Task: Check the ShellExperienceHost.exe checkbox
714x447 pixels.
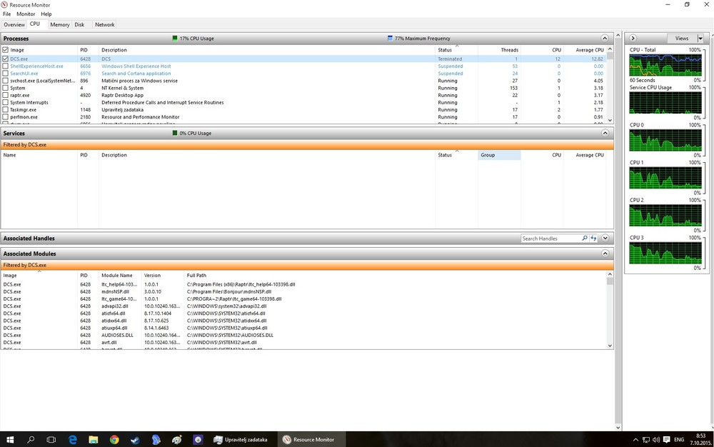Action: click(6, 66)
